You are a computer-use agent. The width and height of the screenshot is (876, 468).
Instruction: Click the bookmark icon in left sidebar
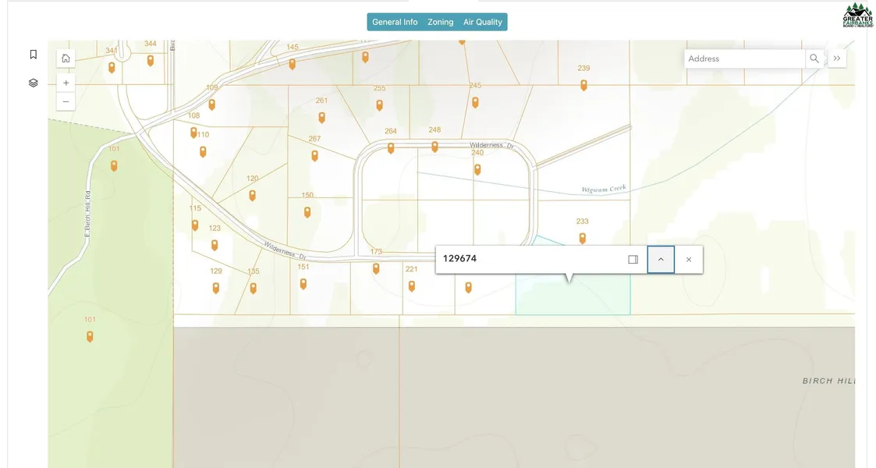pyautogui.click(x=33, y=55)
